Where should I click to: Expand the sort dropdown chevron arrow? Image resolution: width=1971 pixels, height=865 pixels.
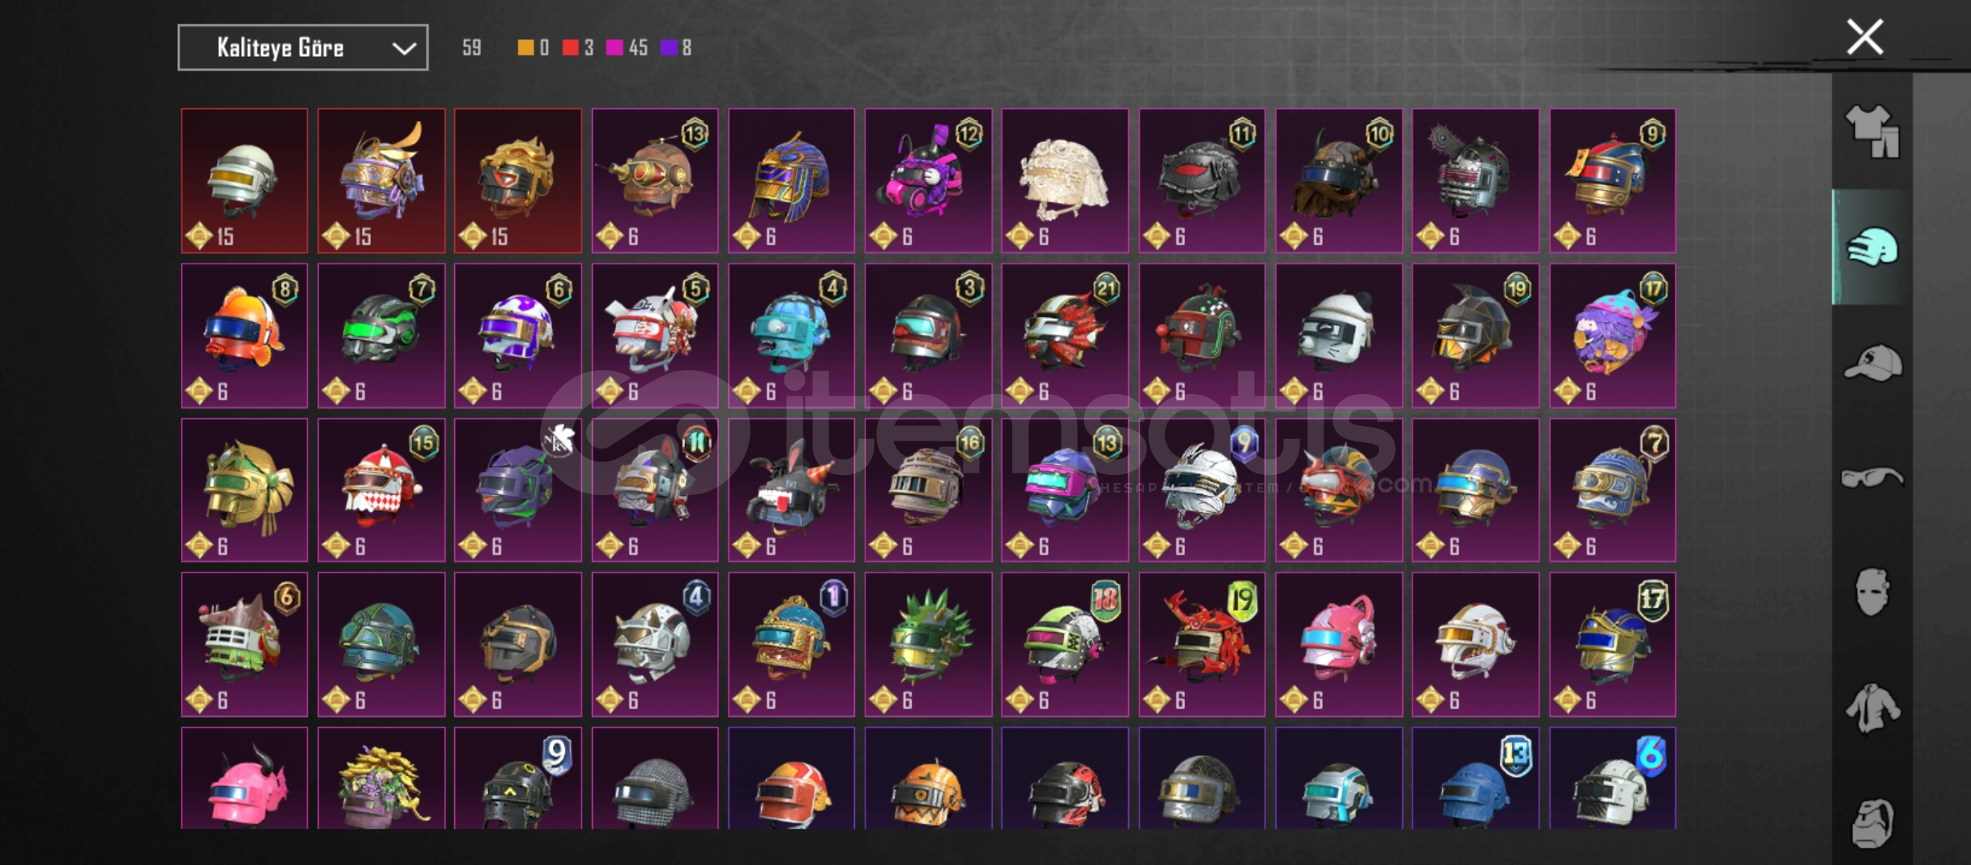point(404,49)
